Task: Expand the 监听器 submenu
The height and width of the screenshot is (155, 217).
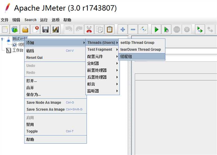Action: tap(103, 91)
